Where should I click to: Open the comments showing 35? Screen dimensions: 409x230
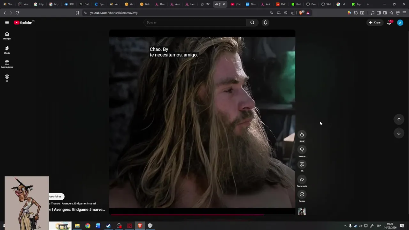302,164
